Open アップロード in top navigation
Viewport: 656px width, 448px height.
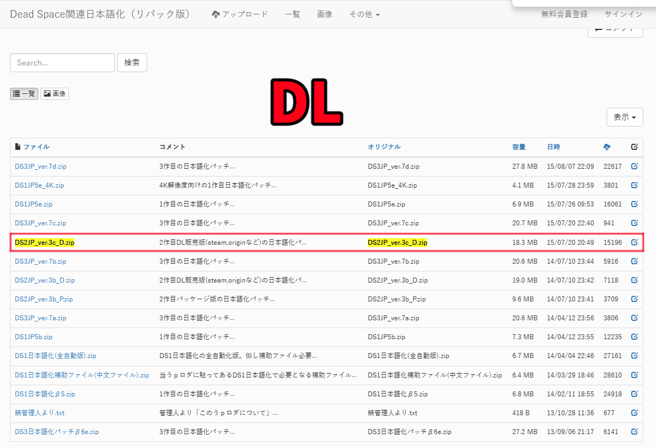239,14
